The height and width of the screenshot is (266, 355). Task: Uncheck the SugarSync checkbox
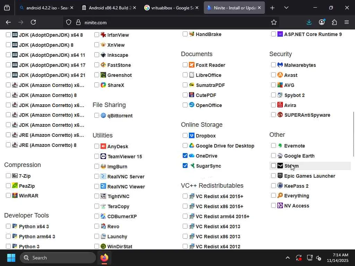point(185,166)
